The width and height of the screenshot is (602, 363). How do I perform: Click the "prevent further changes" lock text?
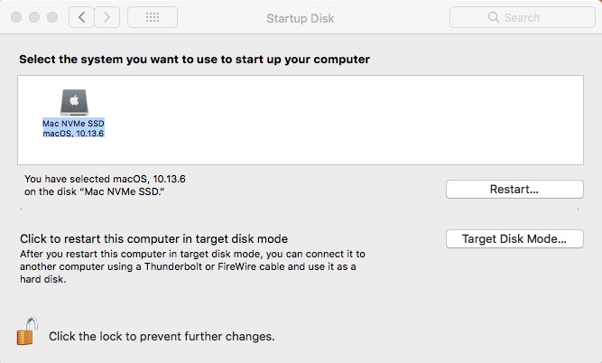point(162,337)
